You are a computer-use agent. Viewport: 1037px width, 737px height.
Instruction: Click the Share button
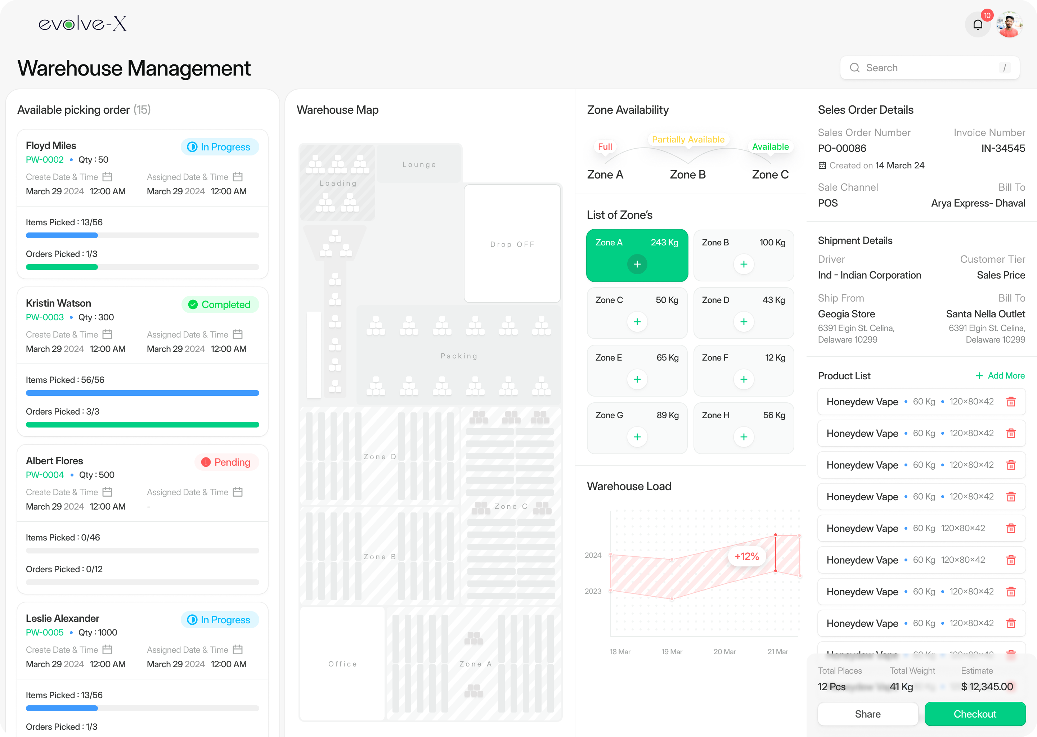pos(867,714)
